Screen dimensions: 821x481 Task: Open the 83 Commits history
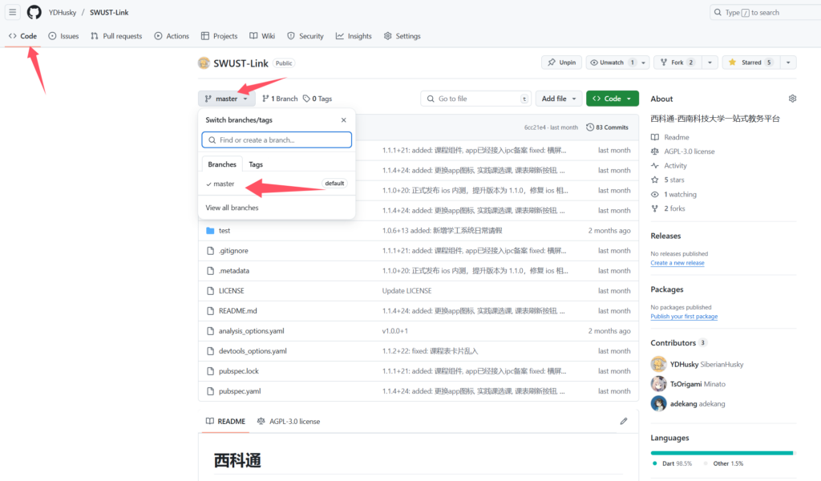(x=607, y=127)
